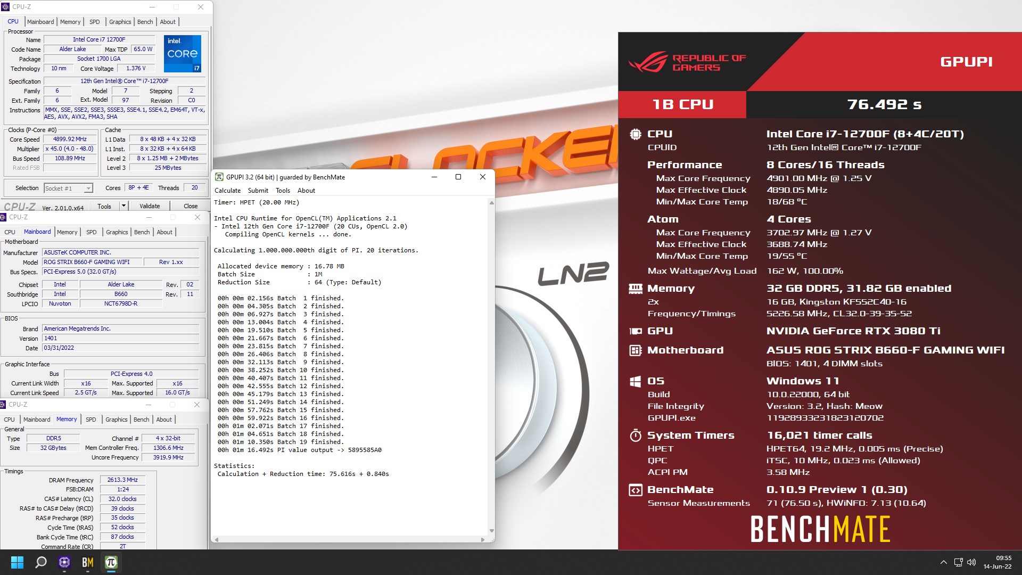
Task: Click Close button in CPU-Z
Action: (x=191, y=206)
